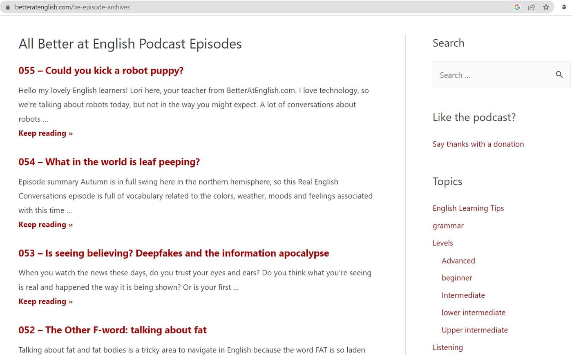Open English Learning Tips topic
Viewport: 572px width, 355px height.
[468, 208]
